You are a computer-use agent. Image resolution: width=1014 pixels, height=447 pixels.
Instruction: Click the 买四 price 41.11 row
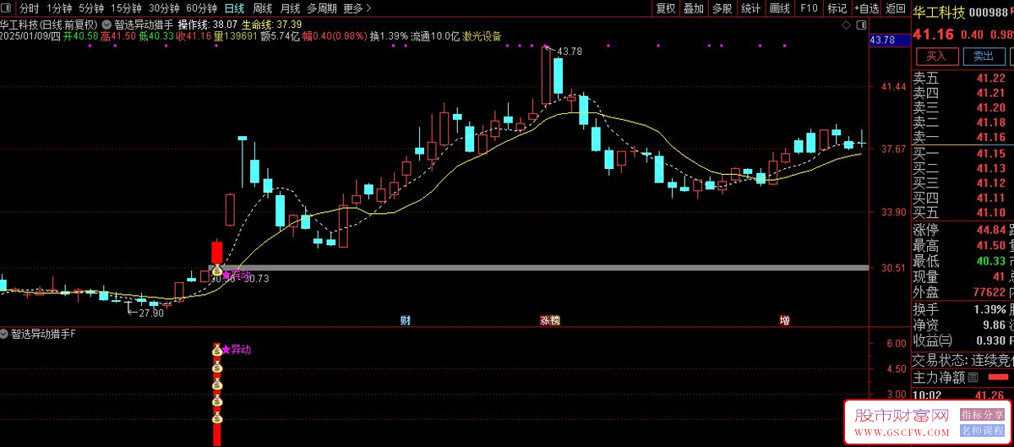tap(962, 198)
